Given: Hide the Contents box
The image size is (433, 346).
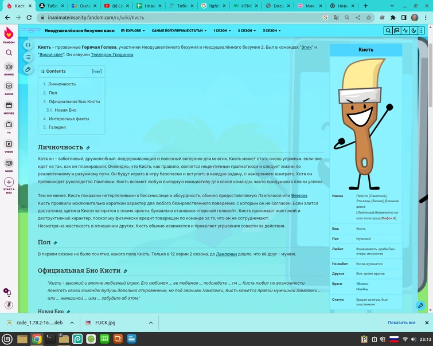Looking at the screenshot, I should (97, 72).
